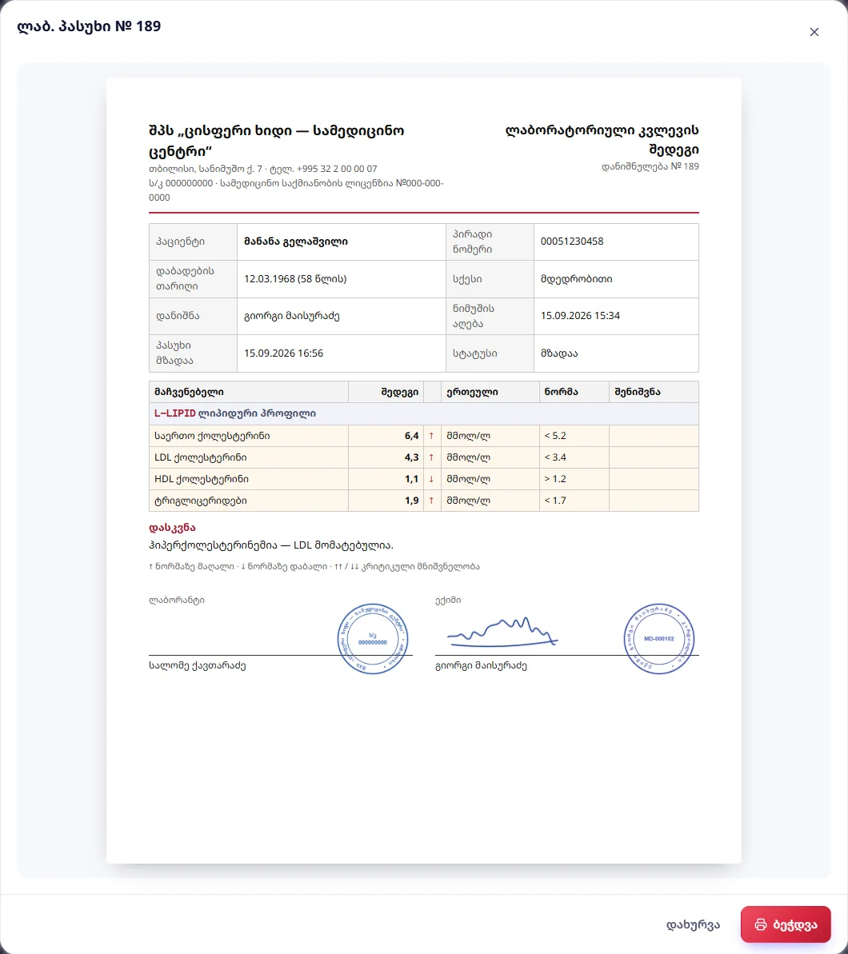Click the result value 6,4
This screenshot has width=848, height=954.
coord(411,436)
